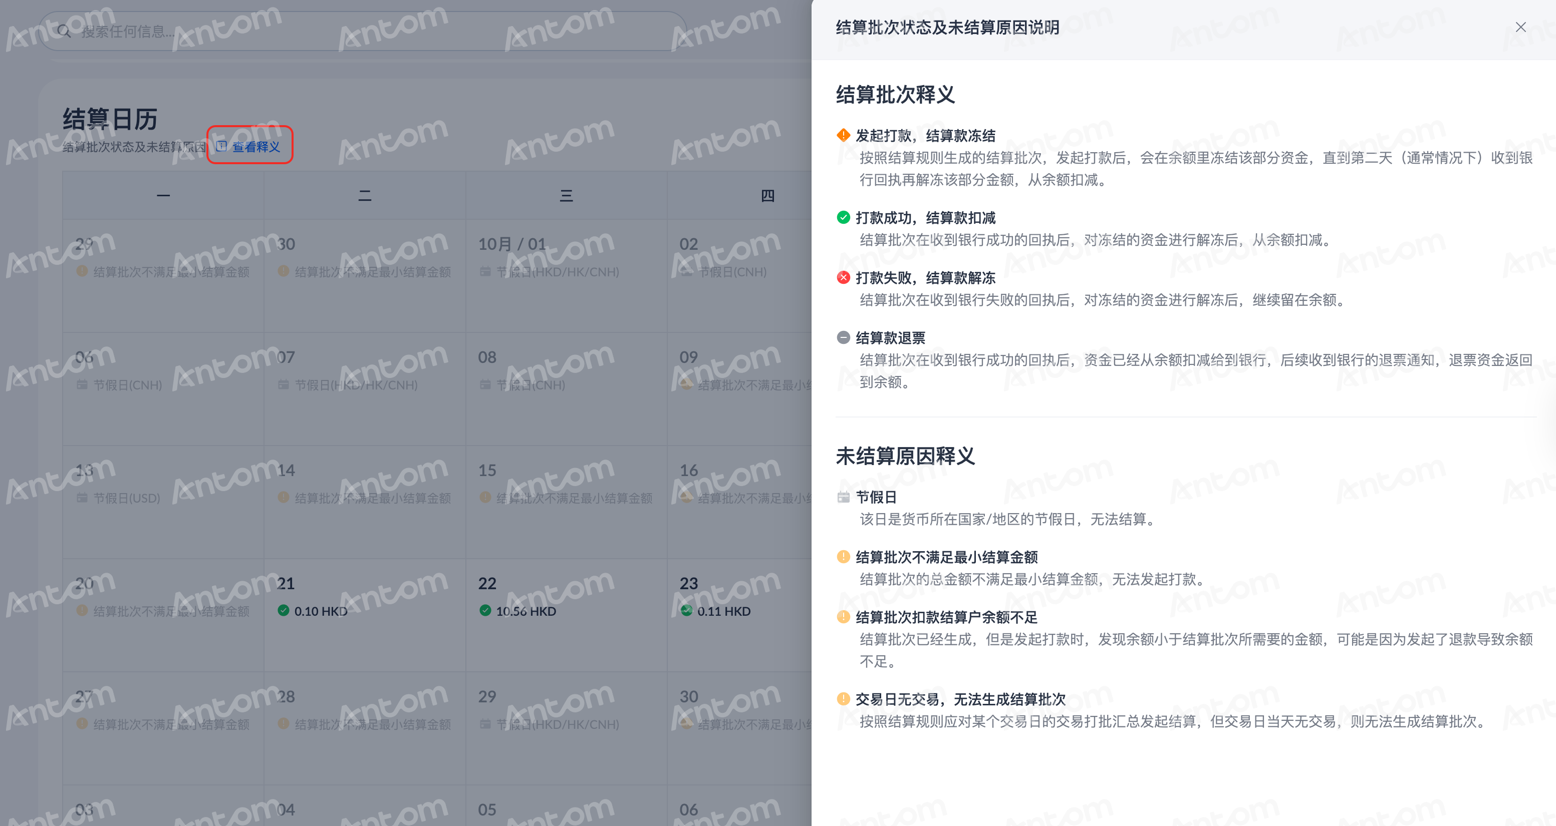Click green check icon beside 打款成功,结算款扣减
1556x826 pixels.
(843, 217)
